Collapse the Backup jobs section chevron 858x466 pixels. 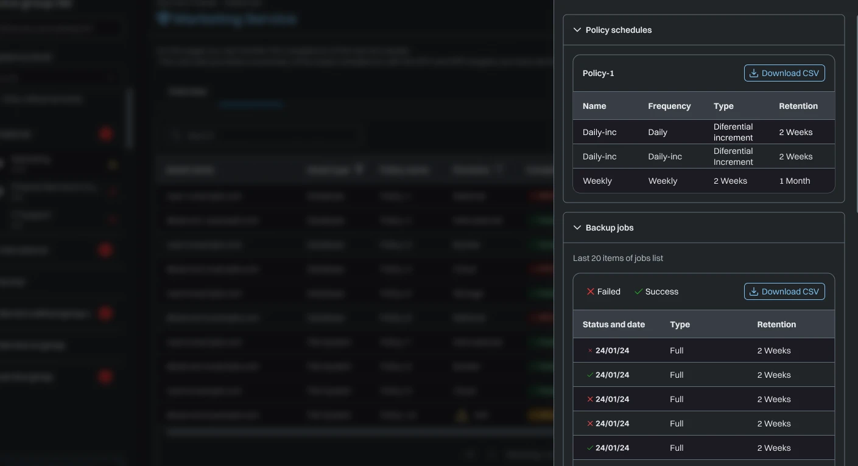click(x=577, y=228)
